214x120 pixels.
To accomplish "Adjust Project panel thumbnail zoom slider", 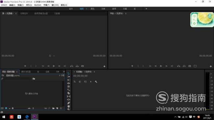I will click(x=19, y=108).
